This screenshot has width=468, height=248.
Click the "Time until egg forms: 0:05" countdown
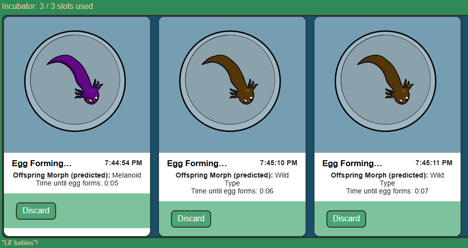click(77, 183)
